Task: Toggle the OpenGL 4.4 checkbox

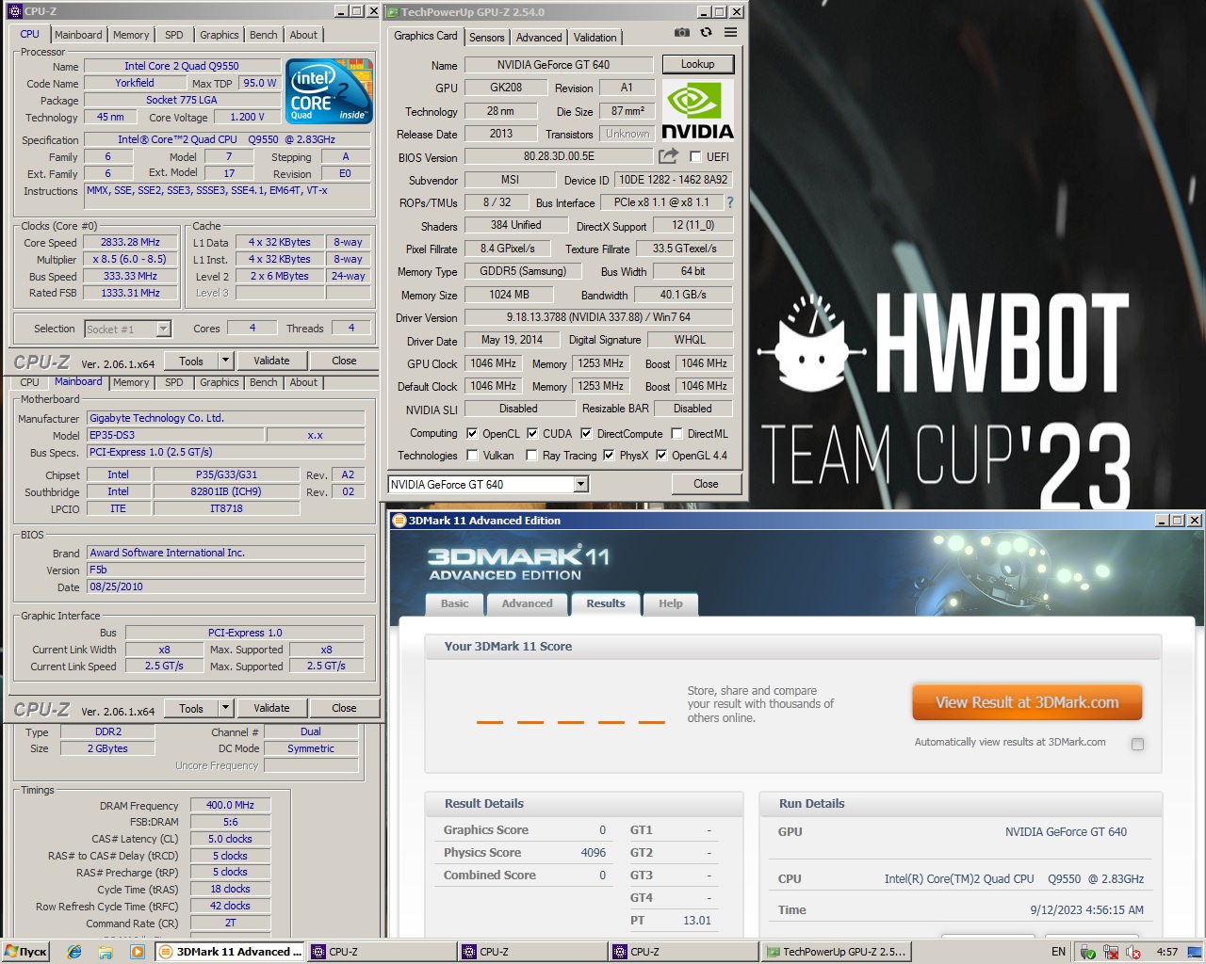Action: pos(661,456)
